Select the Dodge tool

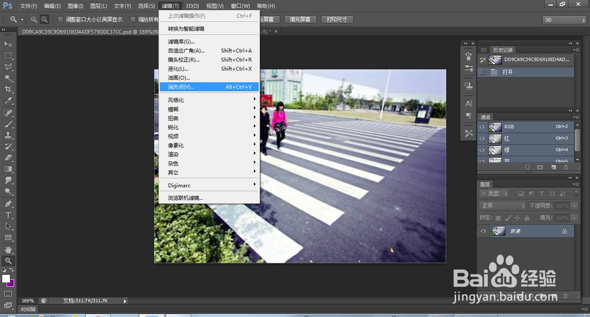pyautogui.click(x=8, y=191)
